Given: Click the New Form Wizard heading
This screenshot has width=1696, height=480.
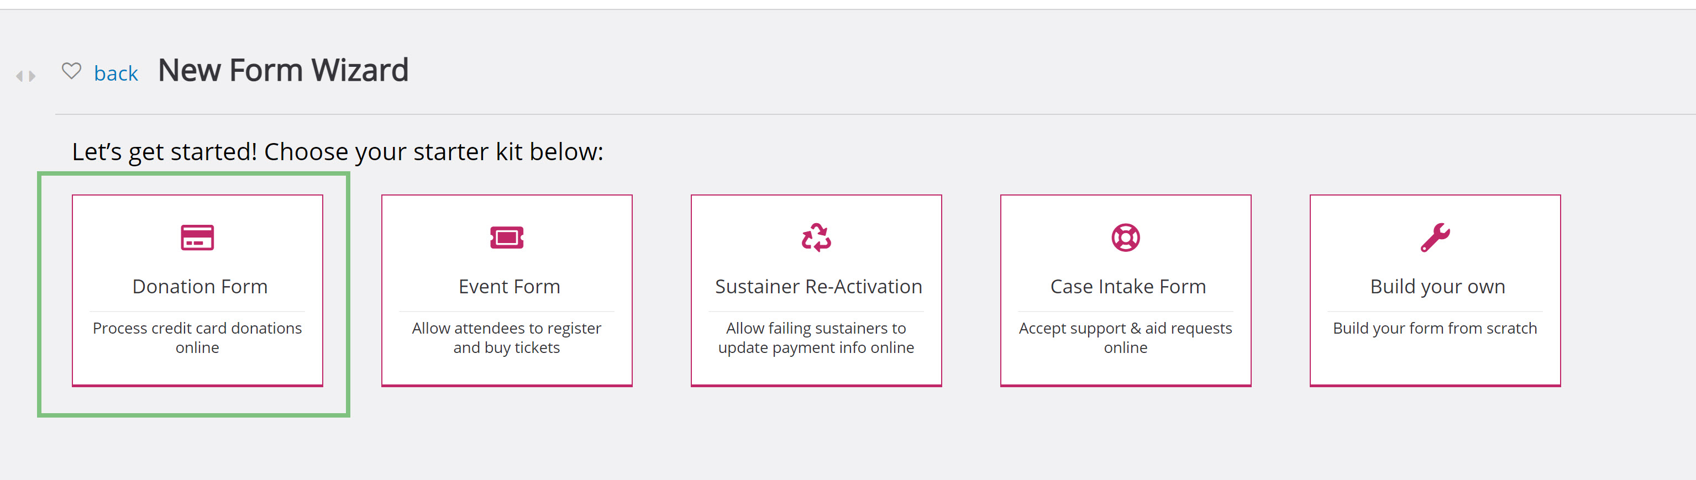Looking at the screenshot, I should [x=283, y=70].
